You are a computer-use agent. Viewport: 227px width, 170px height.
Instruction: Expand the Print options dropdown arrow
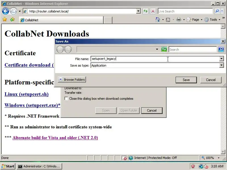tap(184, 20)
